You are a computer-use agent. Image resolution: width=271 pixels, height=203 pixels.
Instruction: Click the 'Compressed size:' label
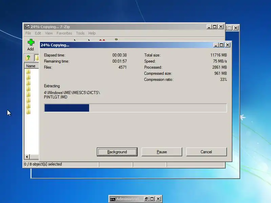(158, 73)
